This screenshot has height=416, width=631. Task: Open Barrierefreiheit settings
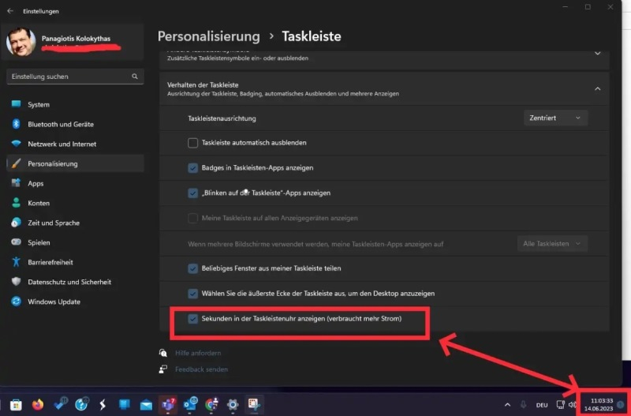[50, 262]
